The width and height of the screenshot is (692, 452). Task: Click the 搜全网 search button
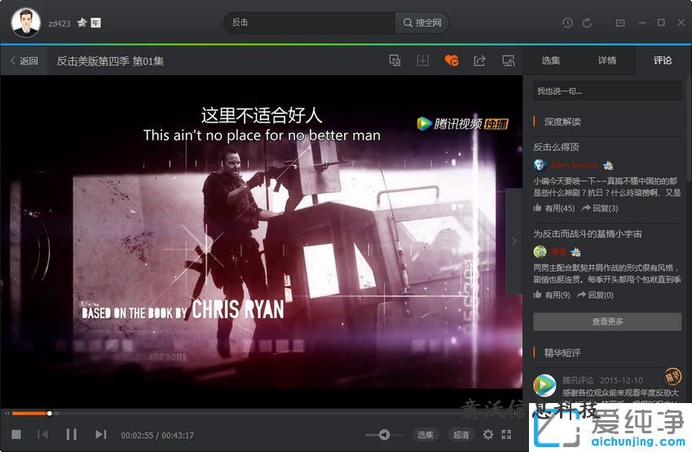pyautogui.click(x=422, y=23)
